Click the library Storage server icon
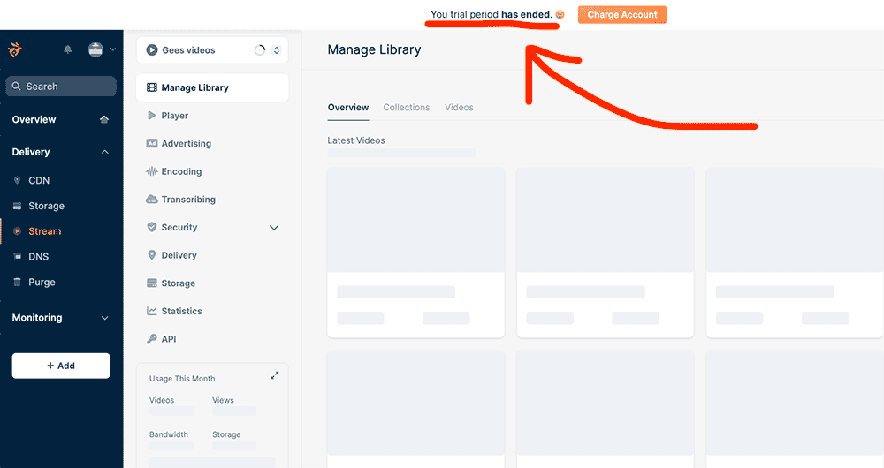 pos(152,283)
